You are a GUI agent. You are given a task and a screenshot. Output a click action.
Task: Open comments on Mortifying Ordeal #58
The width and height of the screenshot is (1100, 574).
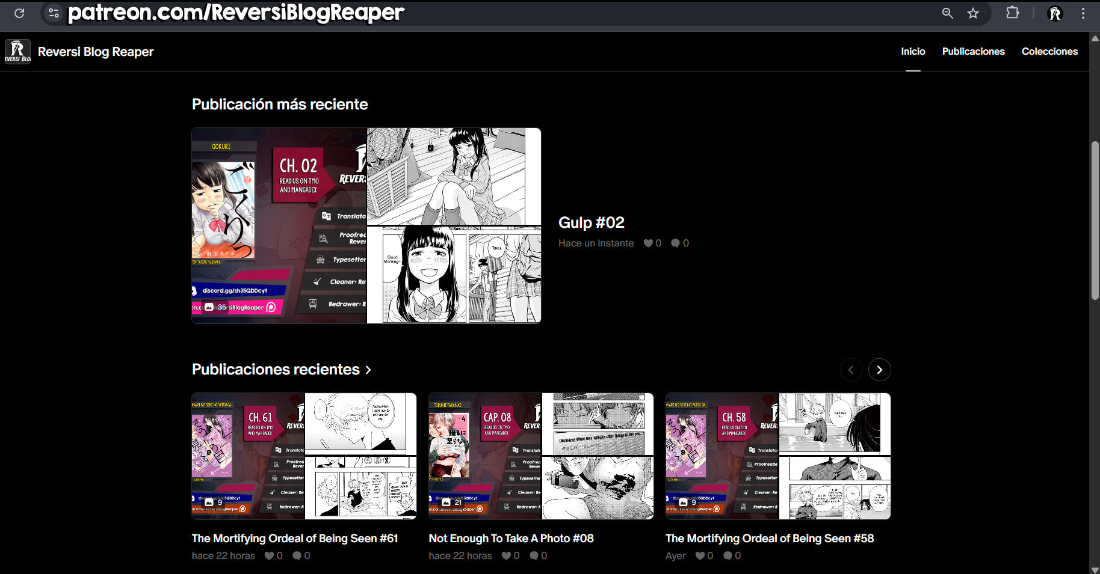click(728, 555)
